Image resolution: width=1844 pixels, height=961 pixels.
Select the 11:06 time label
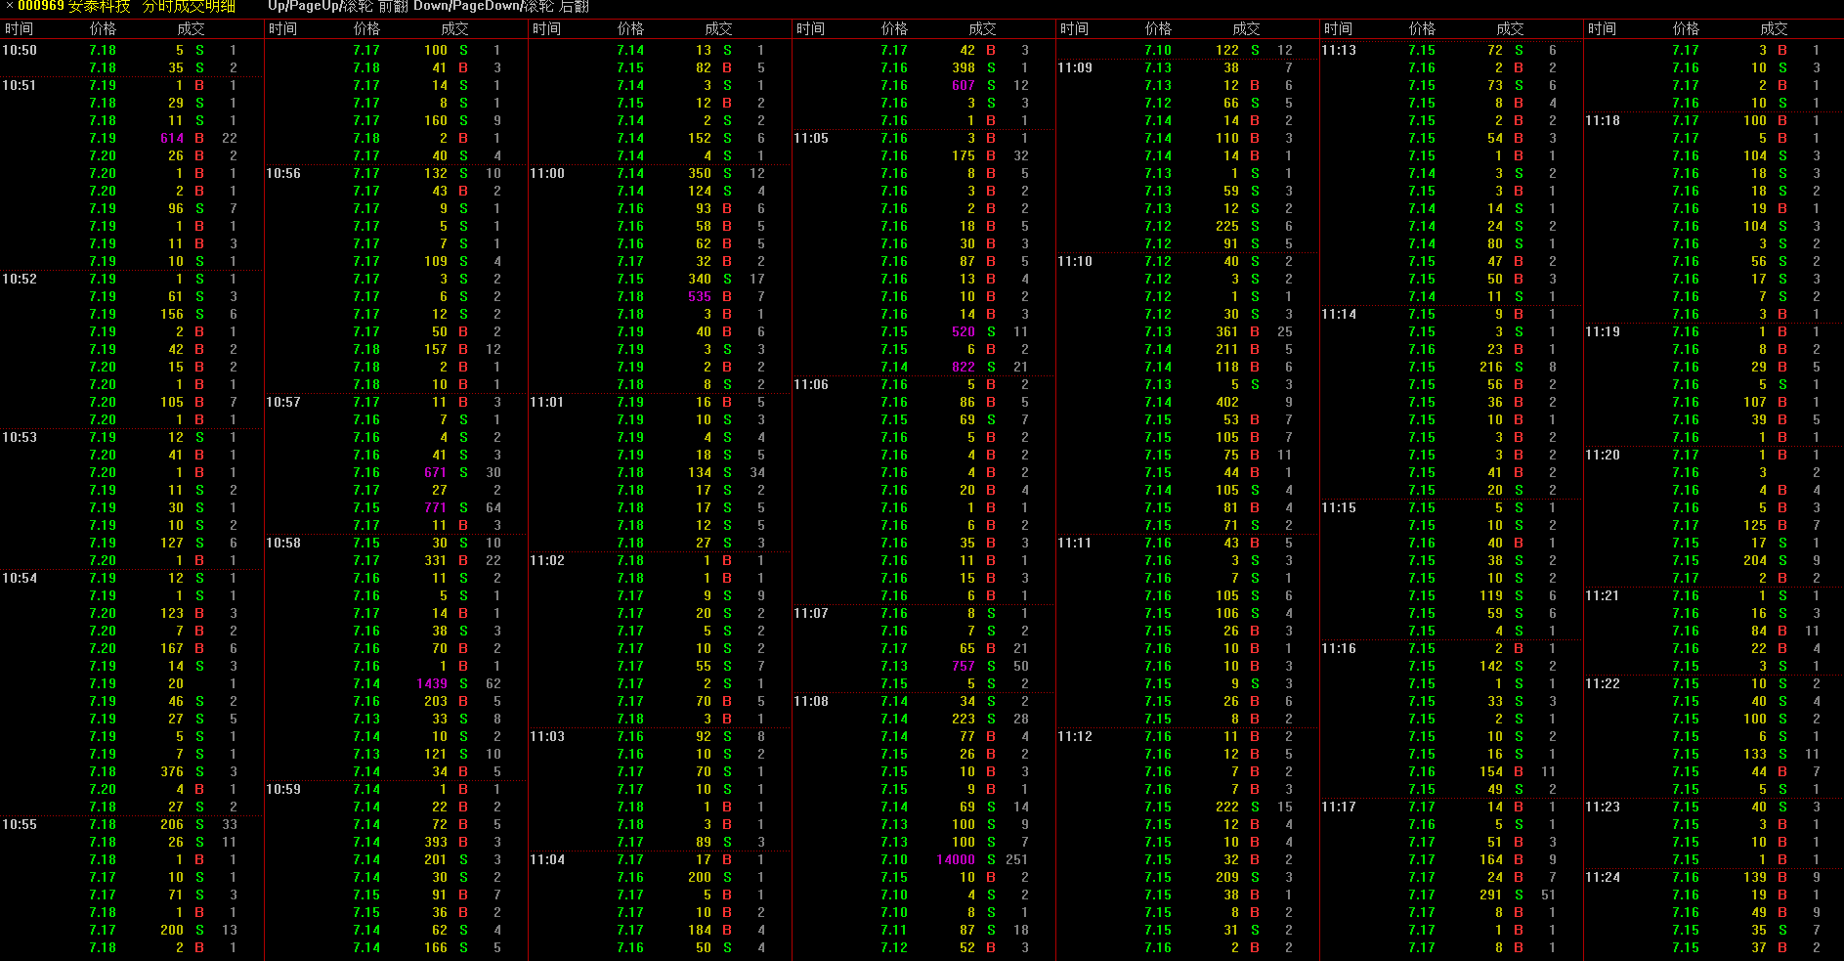click(x=811, y=384)
